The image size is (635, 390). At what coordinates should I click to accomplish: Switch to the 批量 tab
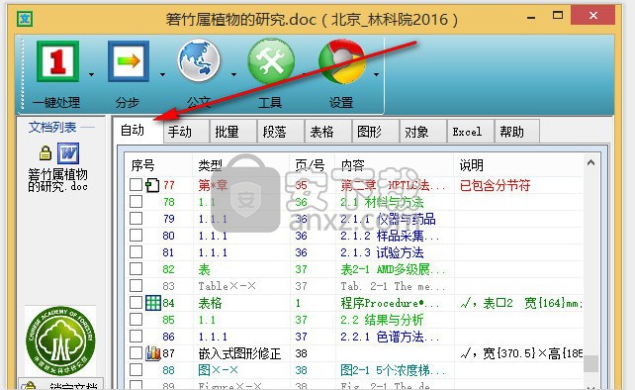coord(232,132)
